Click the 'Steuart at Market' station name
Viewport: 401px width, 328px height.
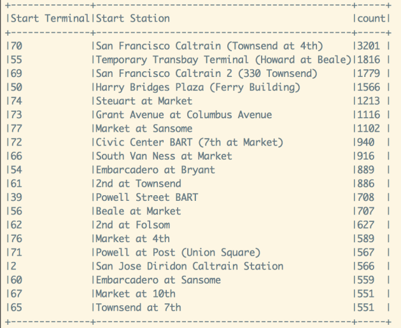point(144,101)
